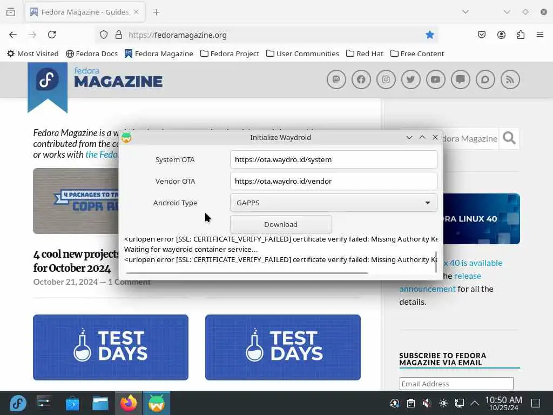The height and width of the screenshot is (415, 553).
Task: Open Fedora Docs bookmark
Action: click(92, 53)
